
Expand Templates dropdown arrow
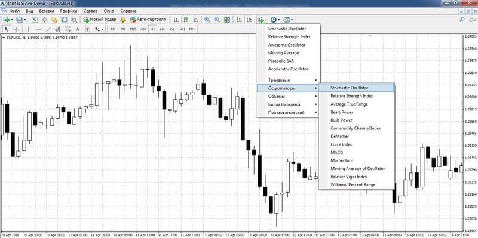292,20
